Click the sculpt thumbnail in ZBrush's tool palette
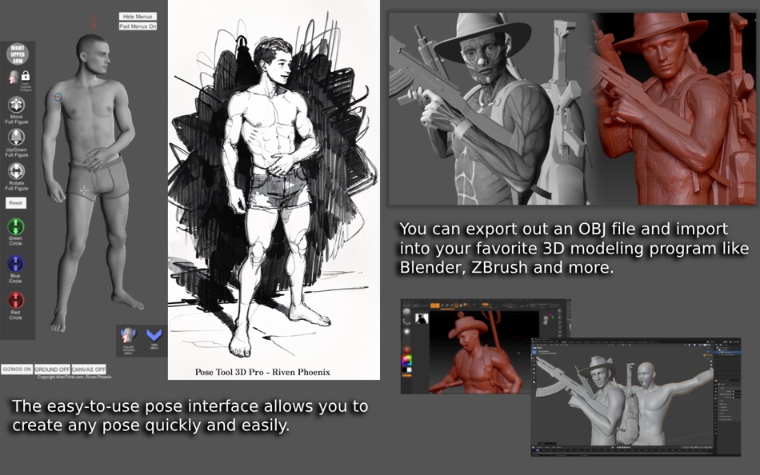The height and width of the screenshot is (475, 760). click(x=421, y=318)
